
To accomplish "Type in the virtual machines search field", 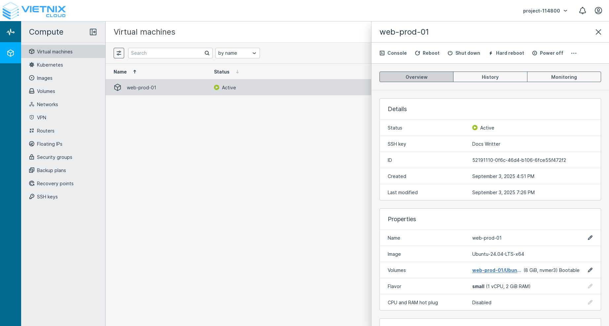I will pos(165,53).
